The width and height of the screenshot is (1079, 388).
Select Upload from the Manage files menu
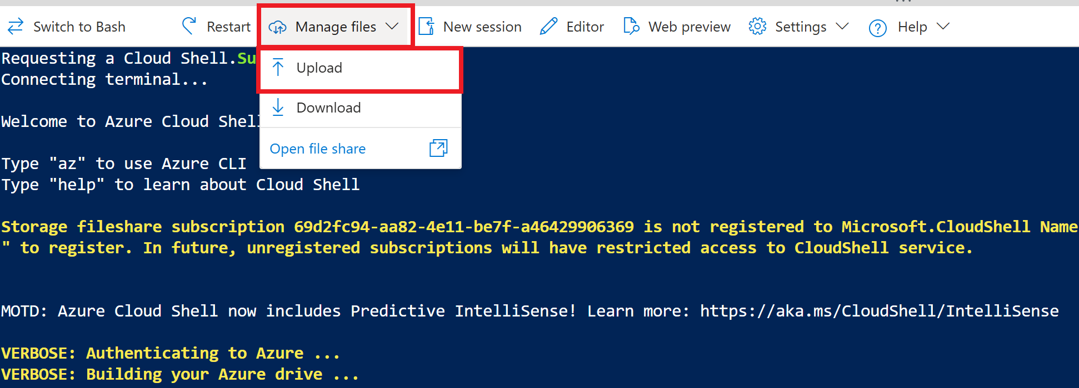319,68
